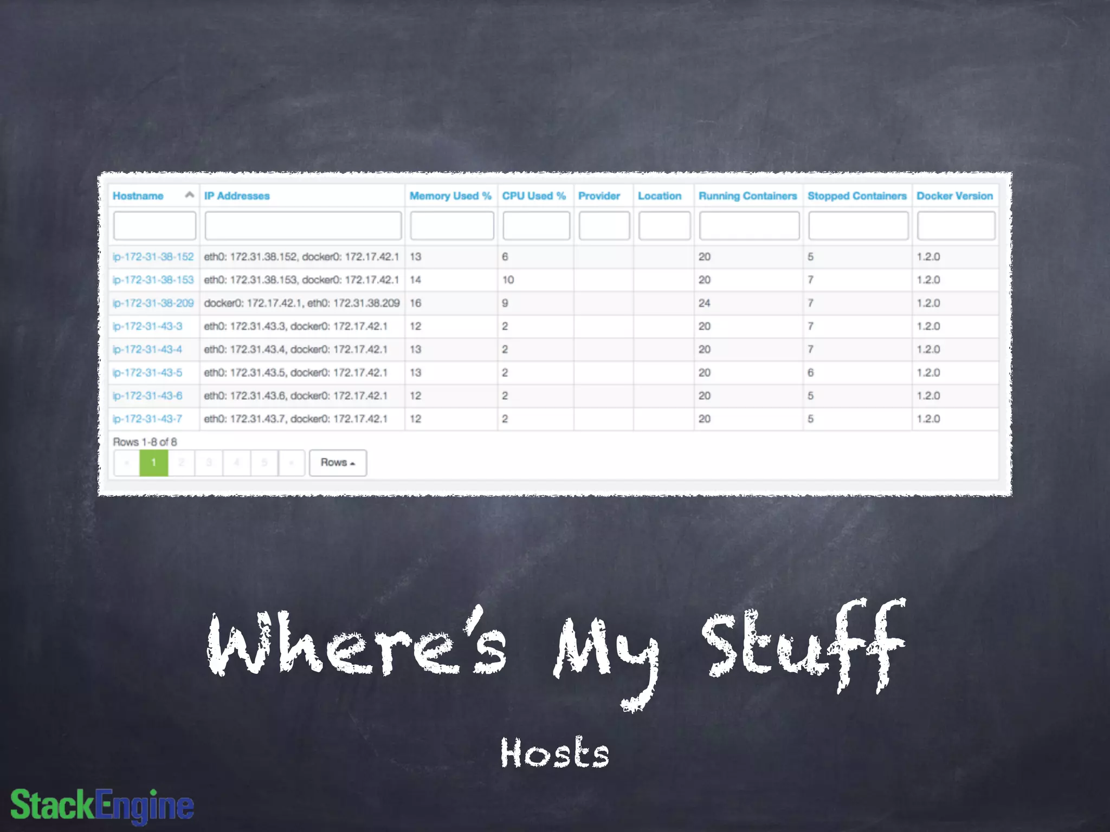The width and height of the screenshot is (1110, 832).
Task: Go to pagination page 3
Action: tap(209, 463)
